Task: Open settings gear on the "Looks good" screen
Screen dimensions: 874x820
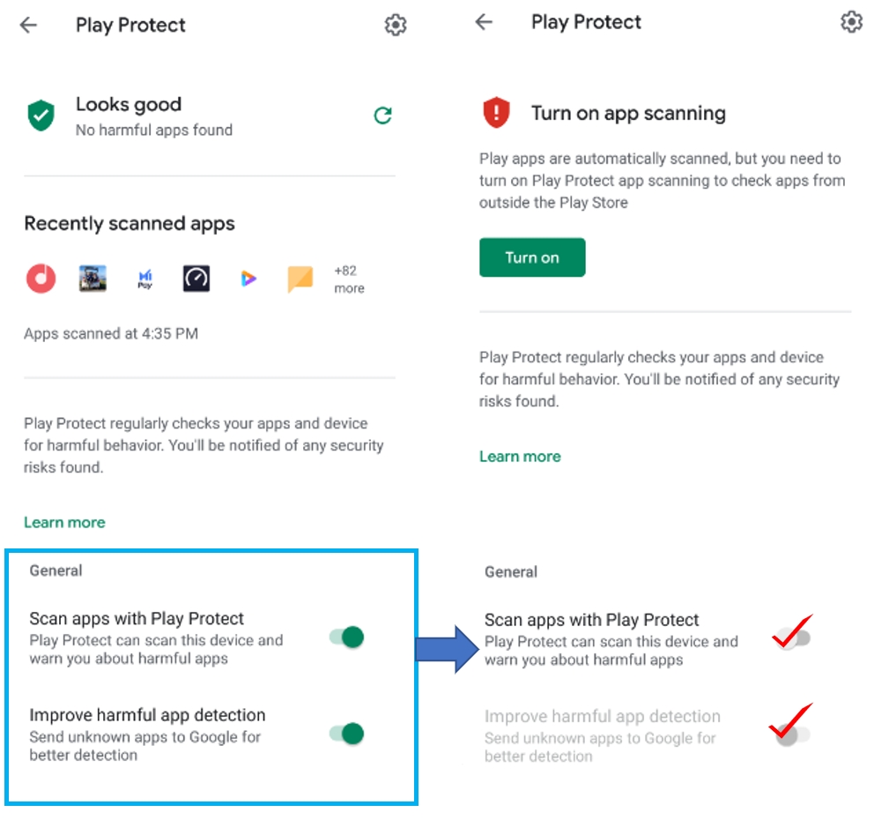Action: tap(396, 25)
